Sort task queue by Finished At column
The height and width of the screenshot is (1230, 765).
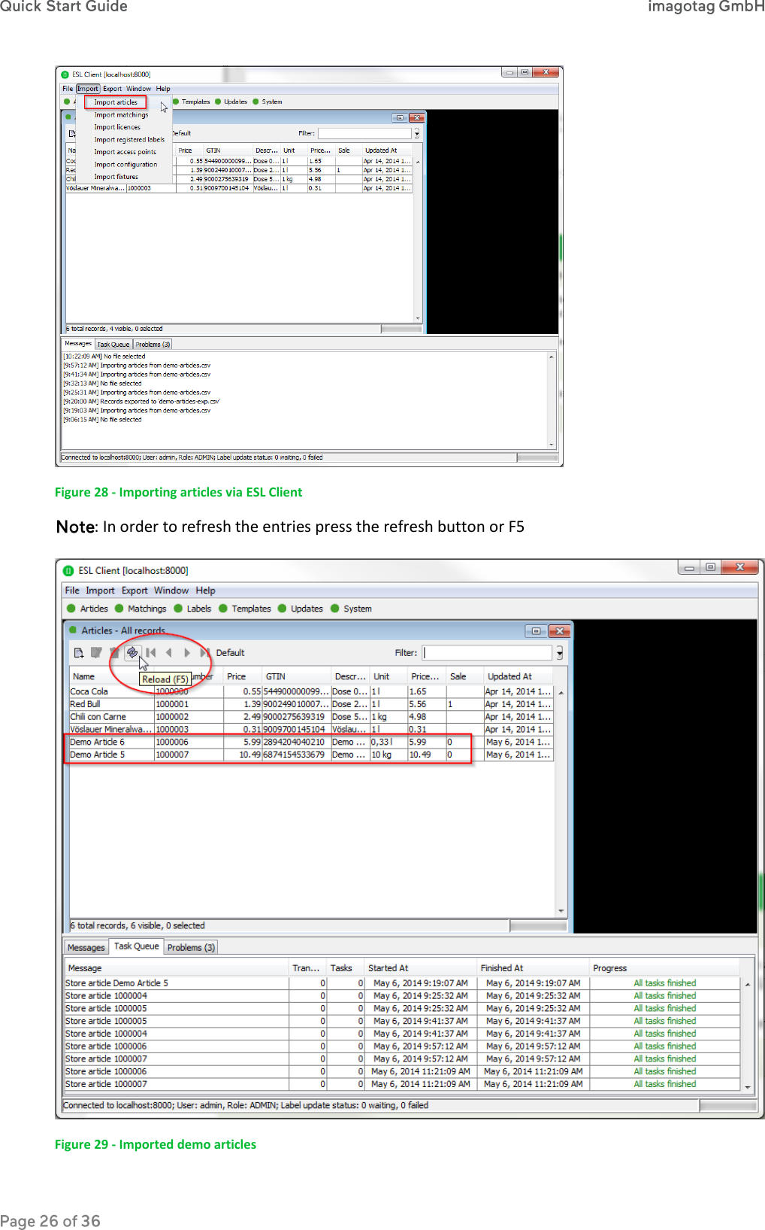pos(534,968)
